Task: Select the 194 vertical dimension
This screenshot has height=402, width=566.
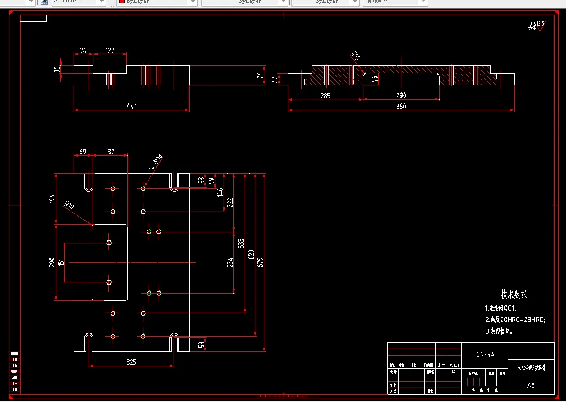Action: point(52,199)
